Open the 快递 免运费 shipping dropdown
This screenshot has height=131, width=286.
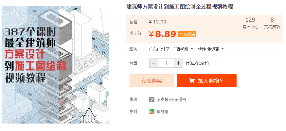[211, 49]
